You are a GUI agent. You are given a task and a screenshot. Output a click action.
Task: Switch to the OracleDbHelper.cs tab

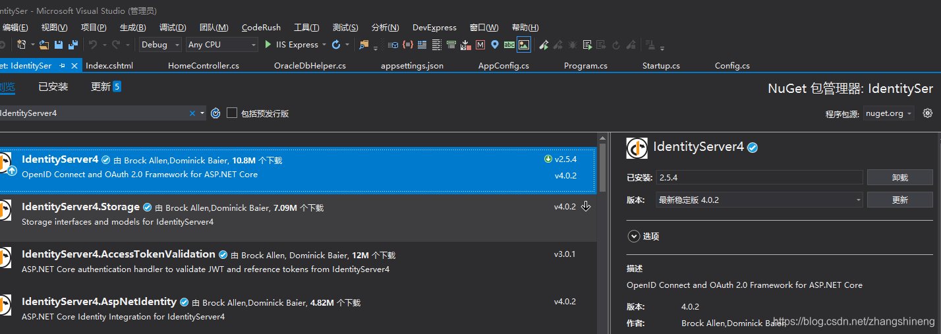(x=310, y=66)
